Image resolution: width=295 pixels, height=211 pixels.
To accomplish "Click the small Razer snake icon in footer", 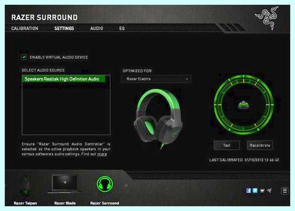I will coord(269,191).
